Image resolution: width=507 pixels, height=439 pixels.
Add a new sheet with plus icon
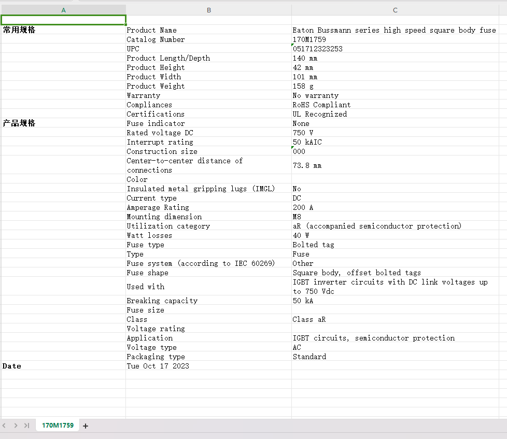(86, 426)
